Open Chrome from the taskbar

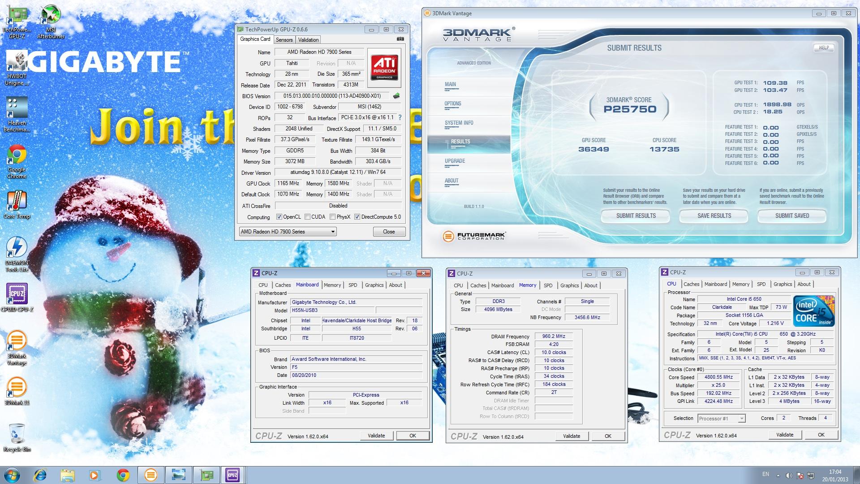click(123, 475)
